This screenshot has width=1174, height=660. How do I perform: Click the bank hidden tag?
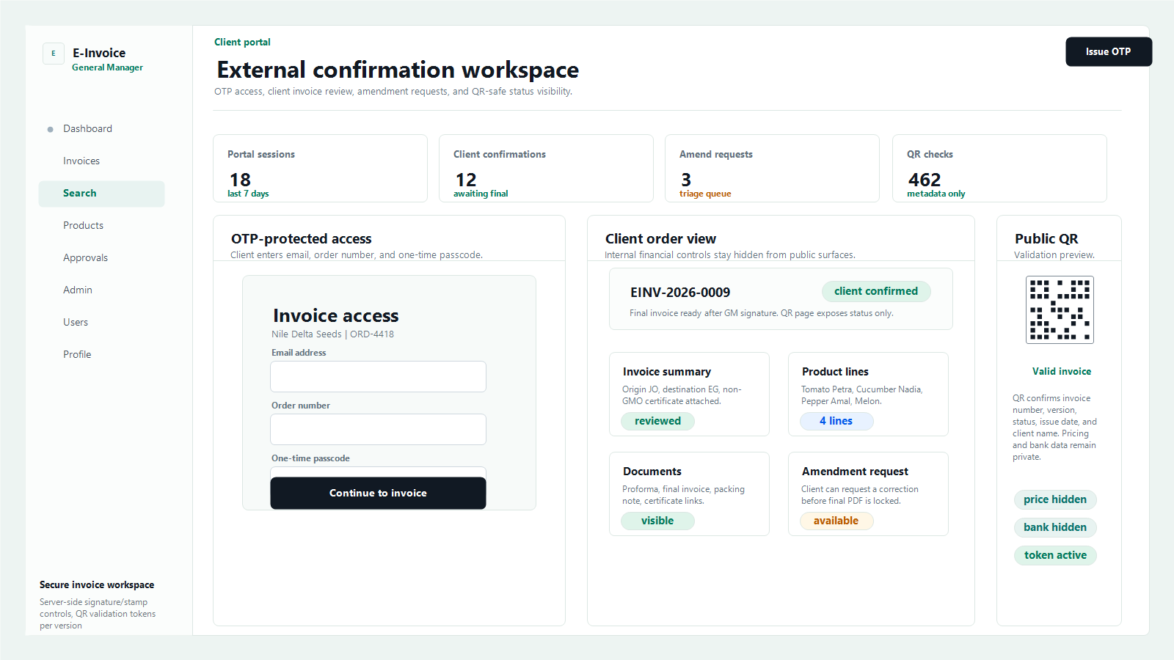pos(1055,527)
